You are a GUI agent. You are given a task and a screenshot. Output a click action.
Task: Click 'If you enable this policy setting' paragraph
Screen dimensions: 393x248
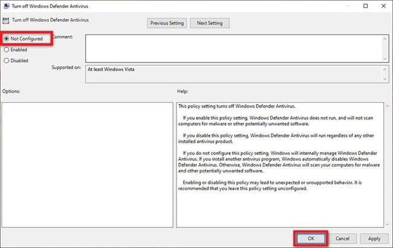pos(276,121)
